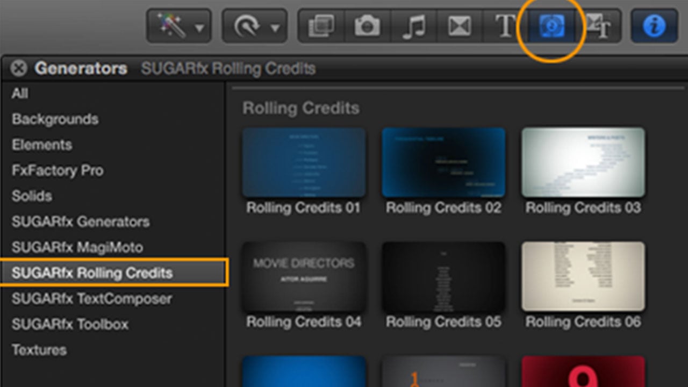Image resolution: width=688 pixels, height=387 pixels.
Task: Select the Backgrounds category
Action: coord(55,119)
